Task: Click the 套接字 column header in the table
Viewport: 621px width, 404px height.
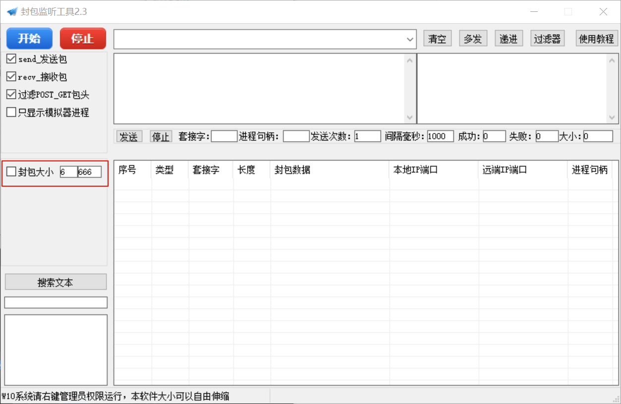Action: 211,170
